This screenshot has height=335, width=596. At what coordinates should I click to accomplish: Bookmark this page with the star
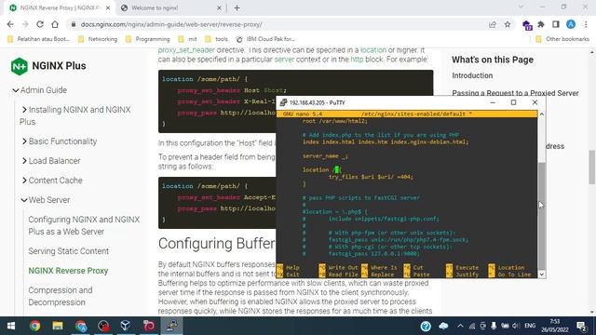pyautogui.click(x=508, y=24)
